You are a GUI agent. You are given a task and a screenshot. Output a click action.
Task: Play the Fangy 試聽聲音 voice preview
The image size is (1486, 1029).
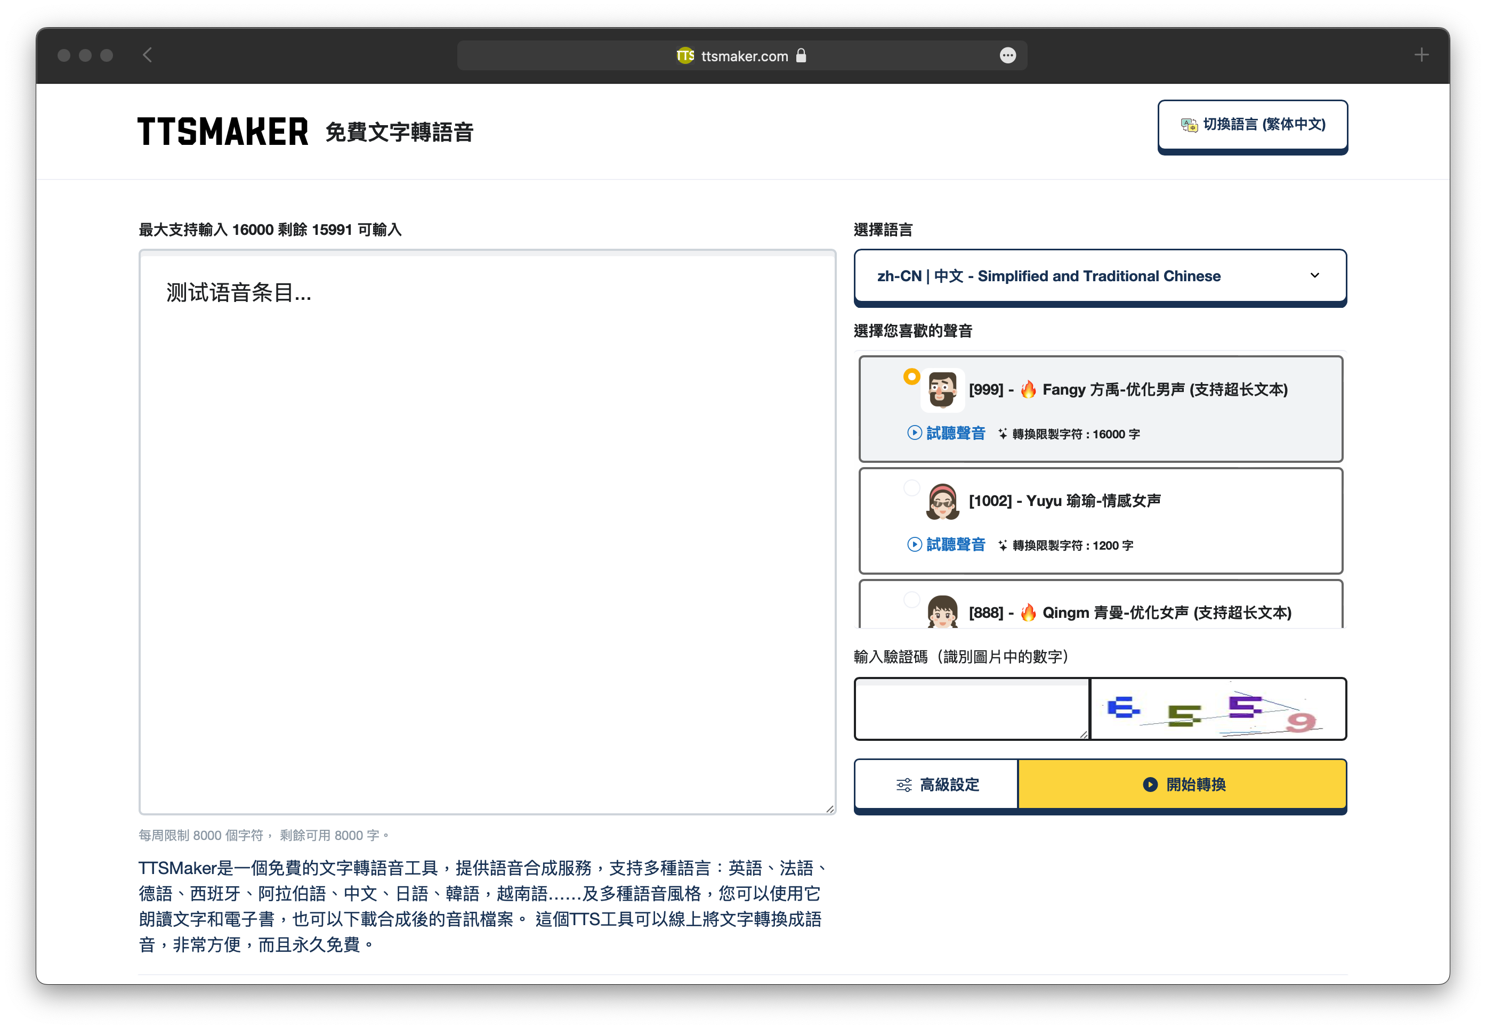pyautogui.click(x=946, y=433)
